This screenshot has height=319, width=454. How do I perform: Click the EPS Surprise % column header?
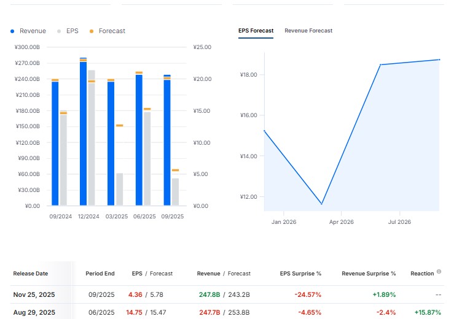pyautogui.click(x=300, y=274)
